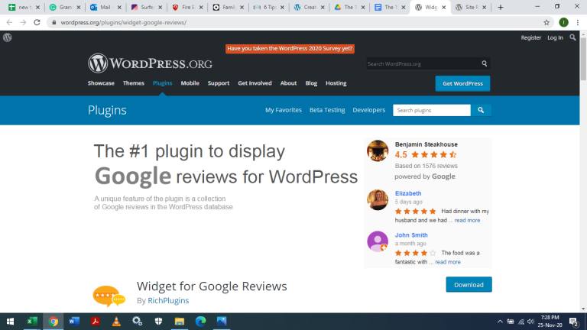Screen dimensions: 587x330
Task: Click the Register link
Action: click(x=531, y=37)
